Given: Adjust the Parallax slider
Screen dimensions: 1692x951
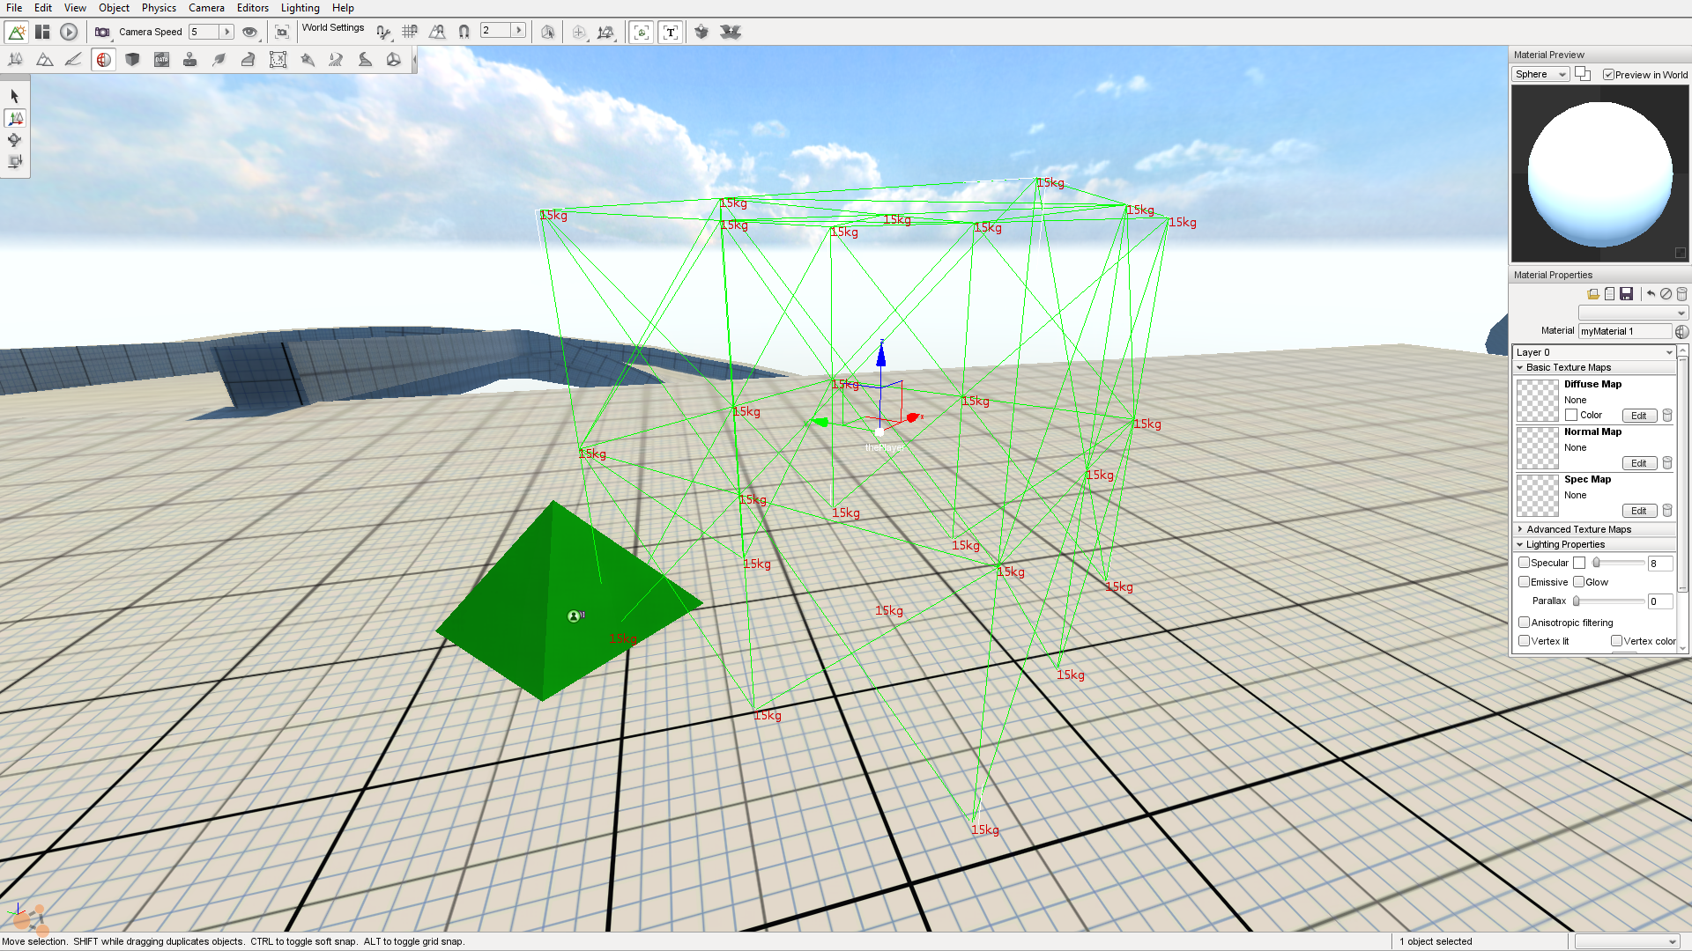Looking at the screenshot, I should point(1609,601).
